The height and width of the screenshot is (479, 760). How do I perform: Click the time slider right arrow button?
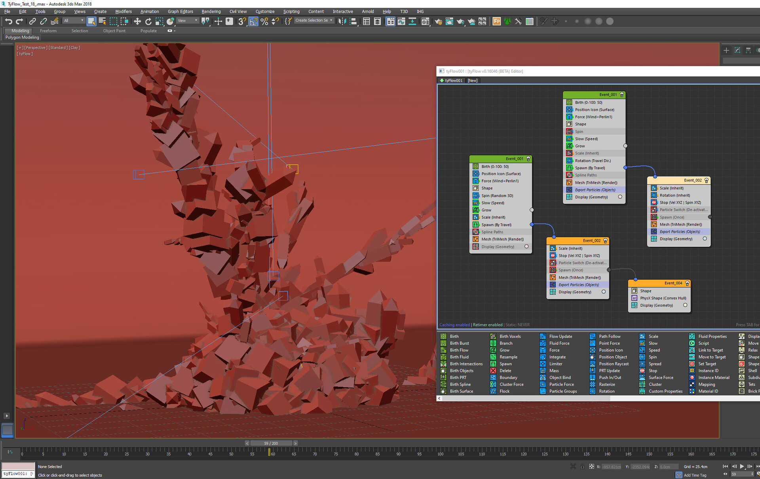tap(295, 443)
